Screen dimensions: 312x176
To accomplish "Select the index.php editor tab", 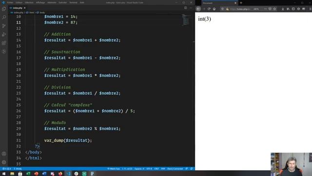I will (18, 8).
